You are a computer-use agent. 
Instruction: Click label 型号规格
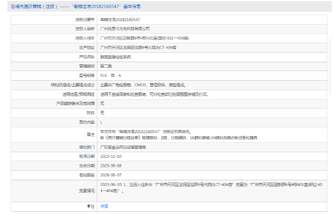pyautogui.click(x=87, y=76)
